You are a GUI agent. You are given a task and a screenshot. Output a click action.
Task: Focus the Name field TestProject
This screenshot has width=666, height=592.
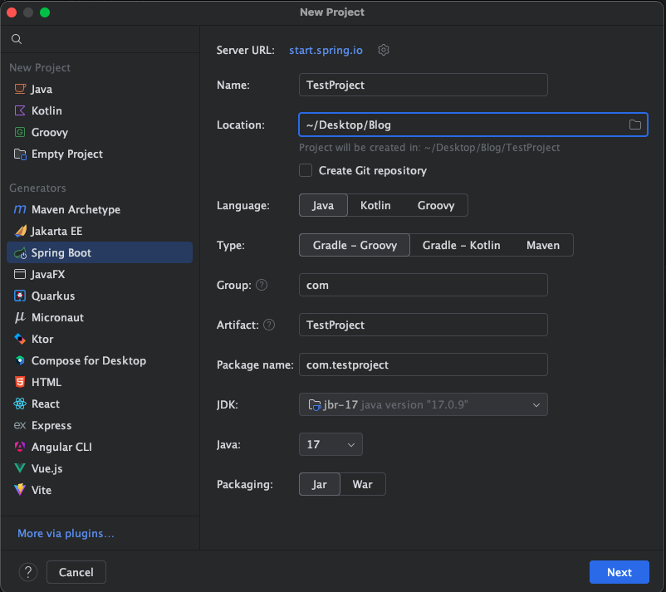(x=423, y=85)
